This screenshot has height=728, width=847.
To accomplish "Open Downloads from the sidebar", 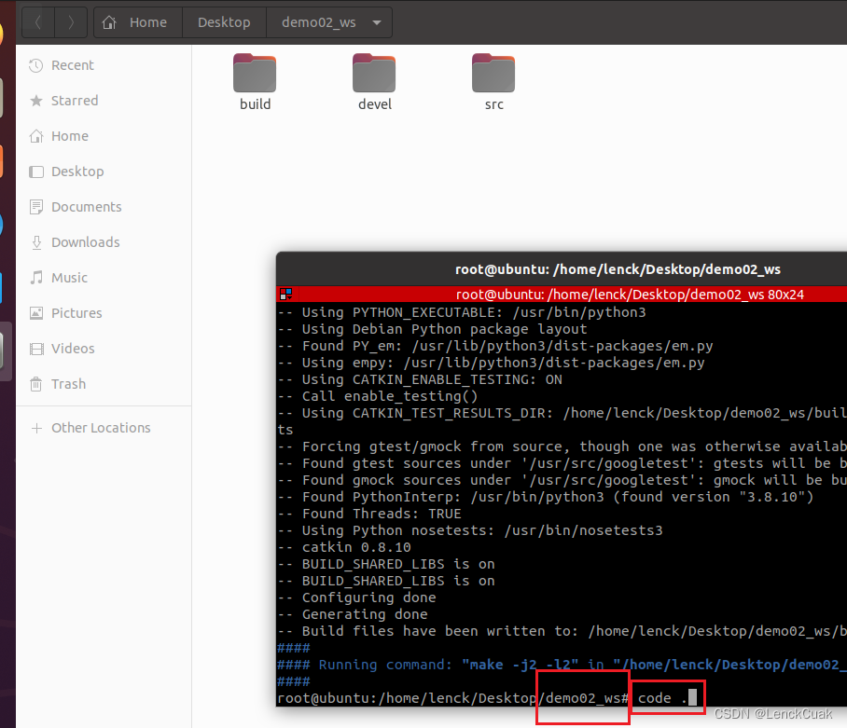I will point(85,242).
